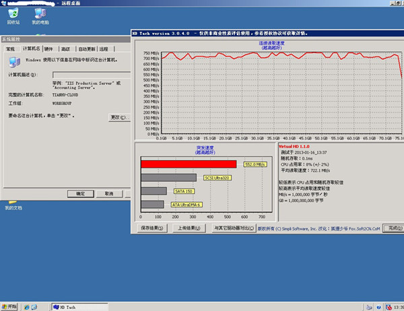This screenshot has width=404, height=311.
Task: Click the ATA UltraDMA 6 gray bar
Action: [x=153, y=205]
